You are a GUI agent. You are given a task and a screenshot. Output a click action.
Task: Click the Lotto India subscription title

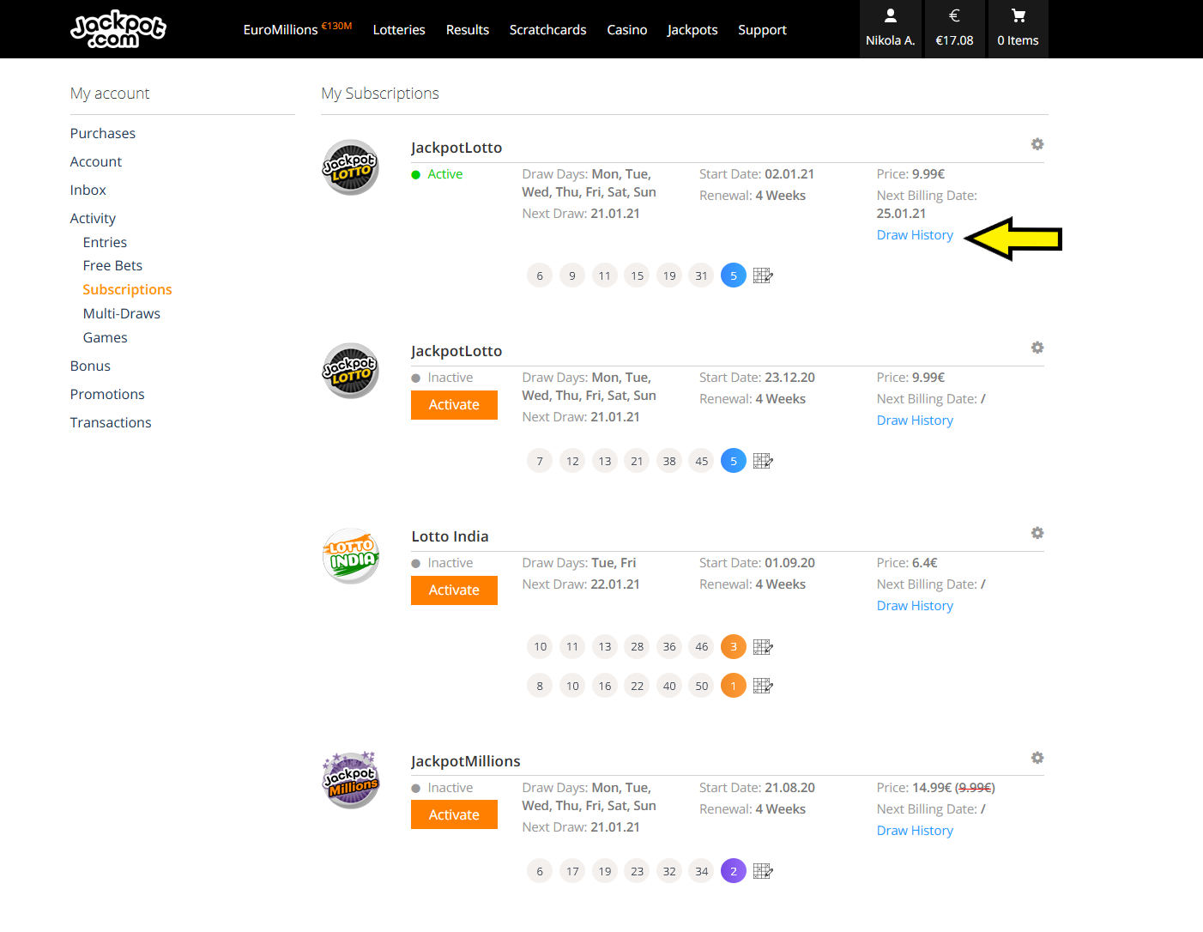450,536
